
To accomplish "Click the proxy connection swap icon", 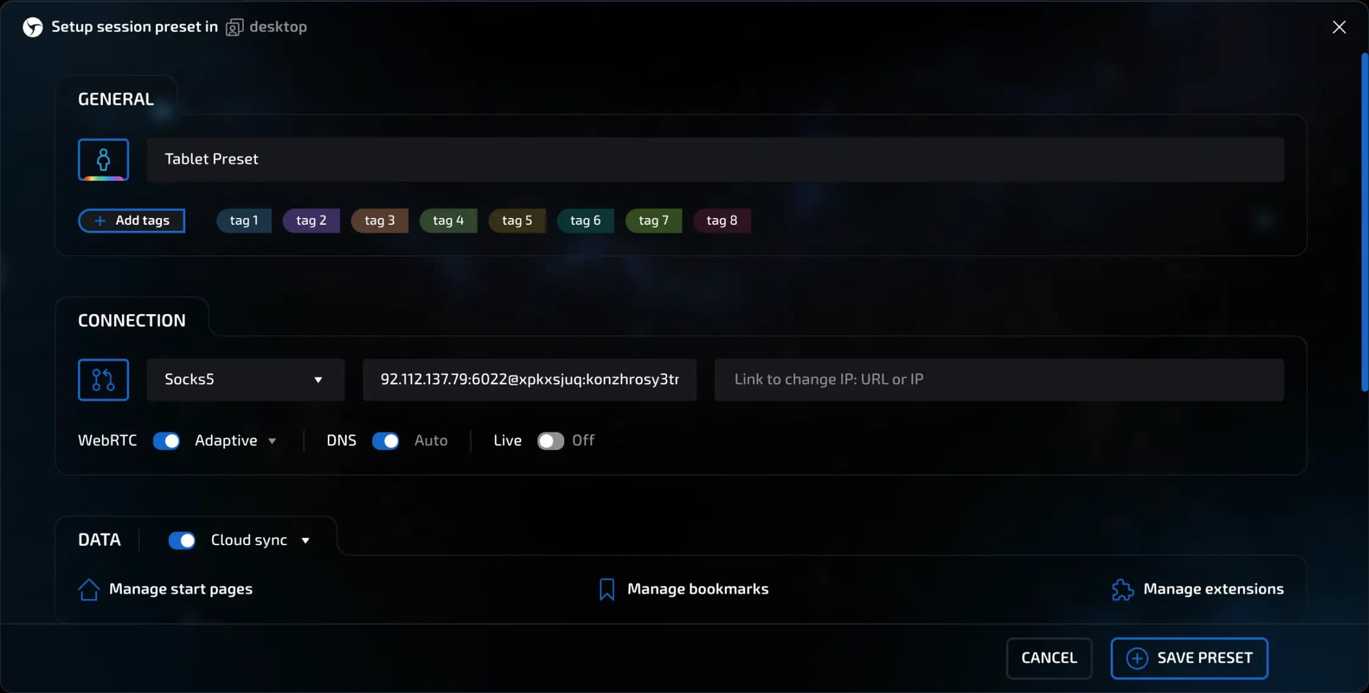I will (103, 379).
